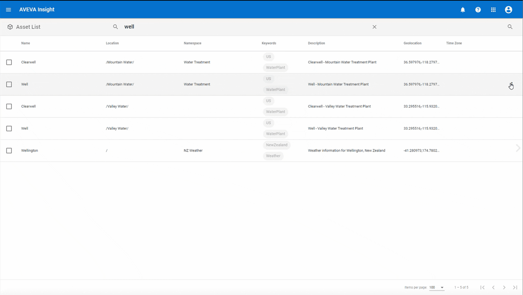Go to the next page
Viewport: 523px width, 295px height.
click(504, 288)
